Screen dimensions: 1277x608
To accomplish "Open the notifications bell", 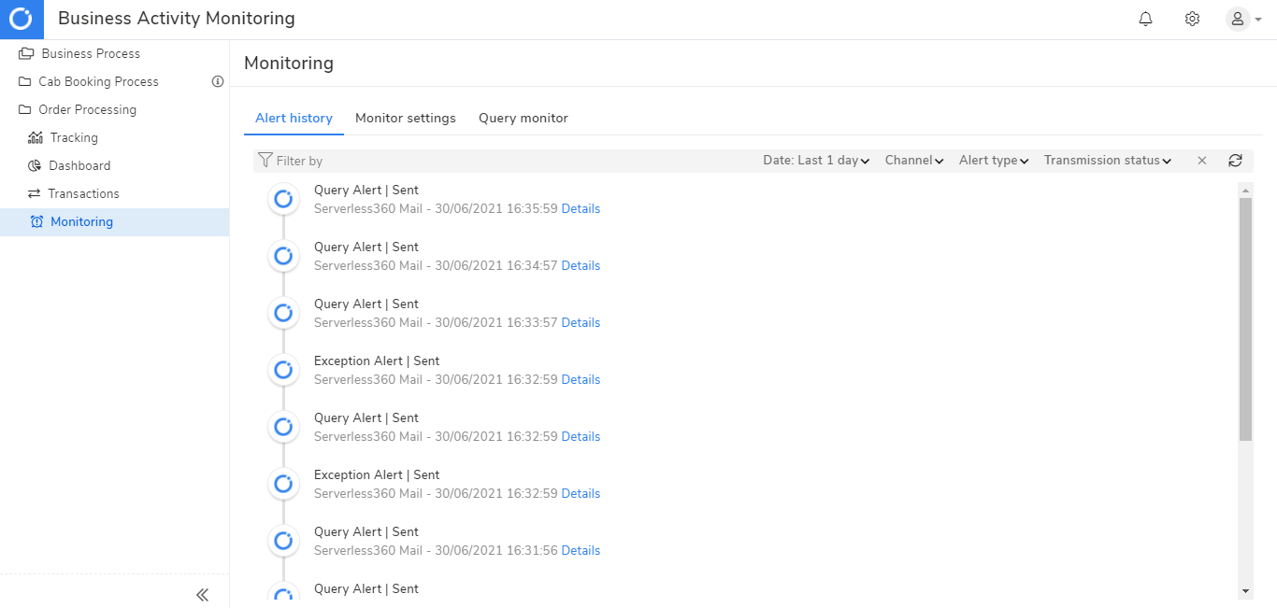I will coord(1145,19).
